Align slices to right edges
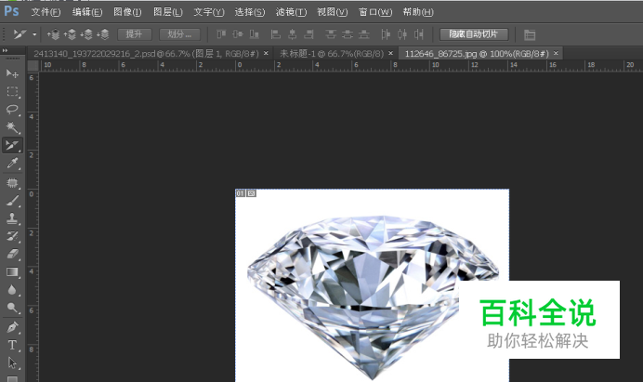The height and width of the screenshot is (382, 643). pos(308,34)
